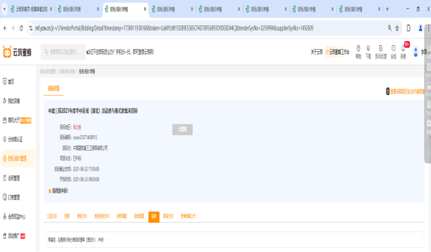The height and width of the screenshot is (252, 431).
Task: Go back with browser back arrow
Action: coord(5,28)
